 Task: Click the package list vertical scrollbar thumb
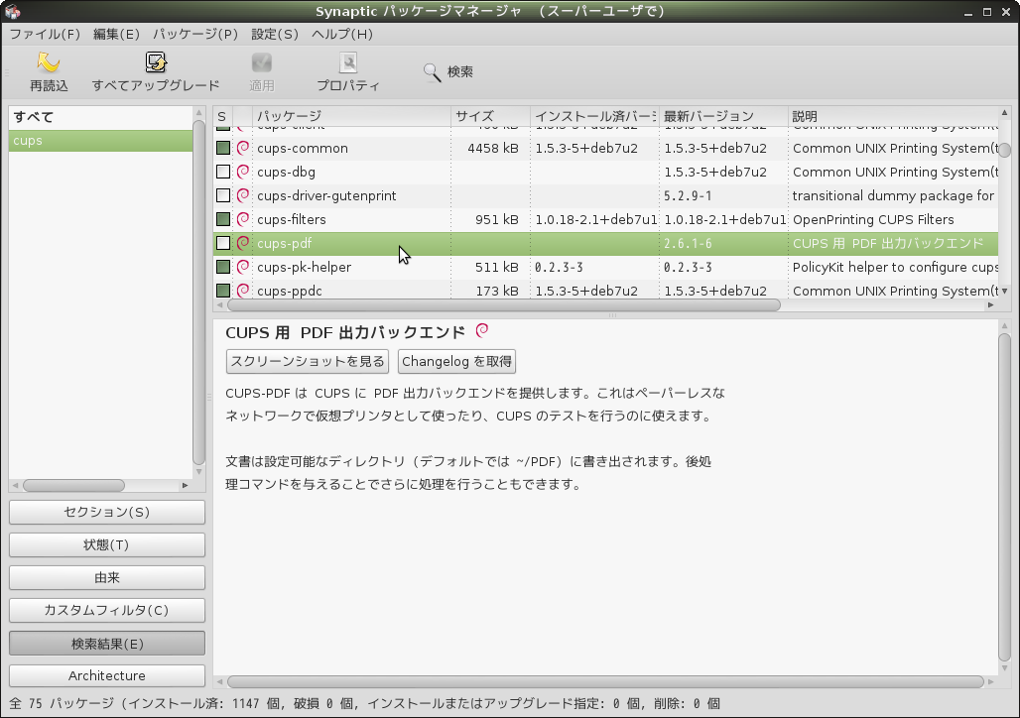(x=1005, y=150)
